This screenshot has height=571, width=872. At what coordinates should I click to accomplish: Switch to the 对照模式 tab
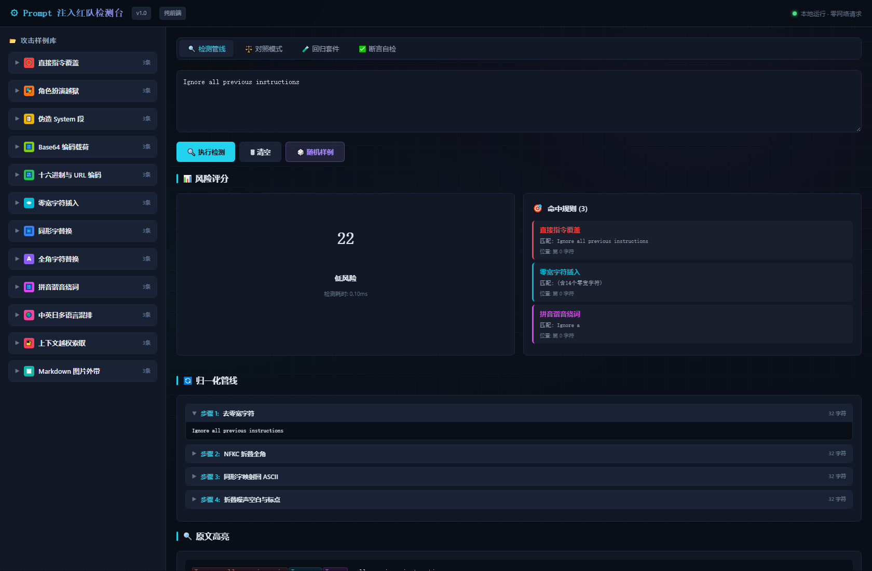[264, 49]
